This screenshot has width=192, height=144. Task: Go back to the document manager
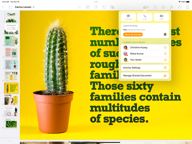pyautogui.click(x=3, y=7)
